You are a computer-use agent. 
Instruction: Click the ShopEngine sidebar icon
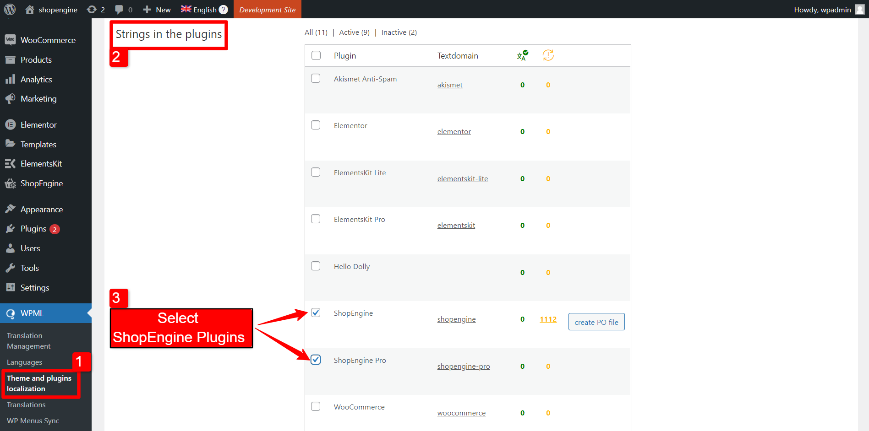click(10, 183)
